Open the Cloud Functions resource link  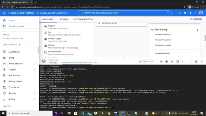click(54, 52)
